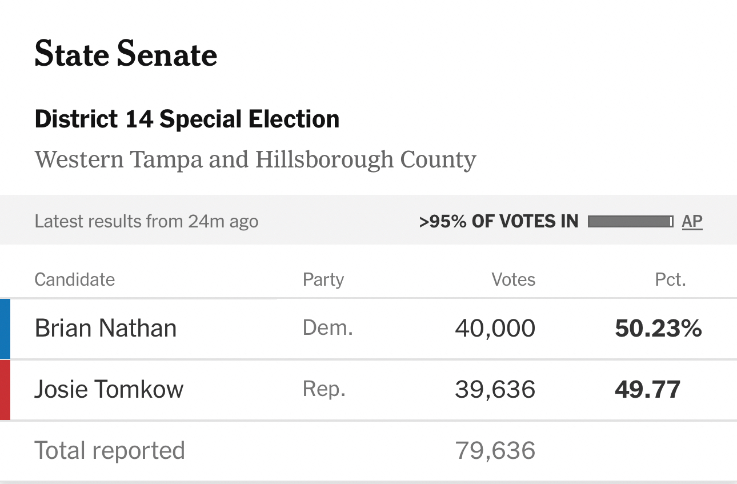
Task: Click Brian Nathan's 40,000 vote count
Action: click(x=495, y=329)
